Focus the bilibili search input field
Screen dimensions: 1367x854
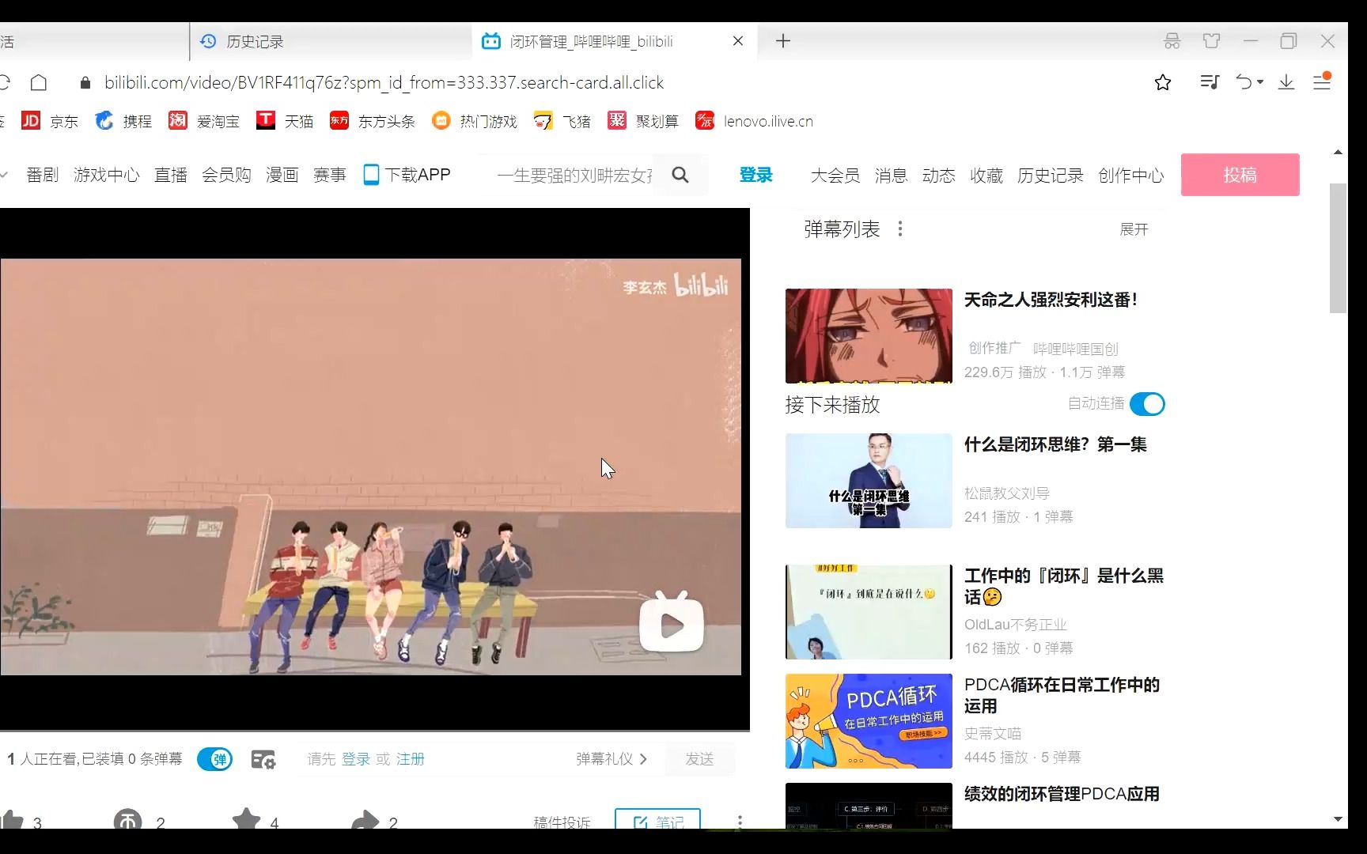tap(574, 175)
